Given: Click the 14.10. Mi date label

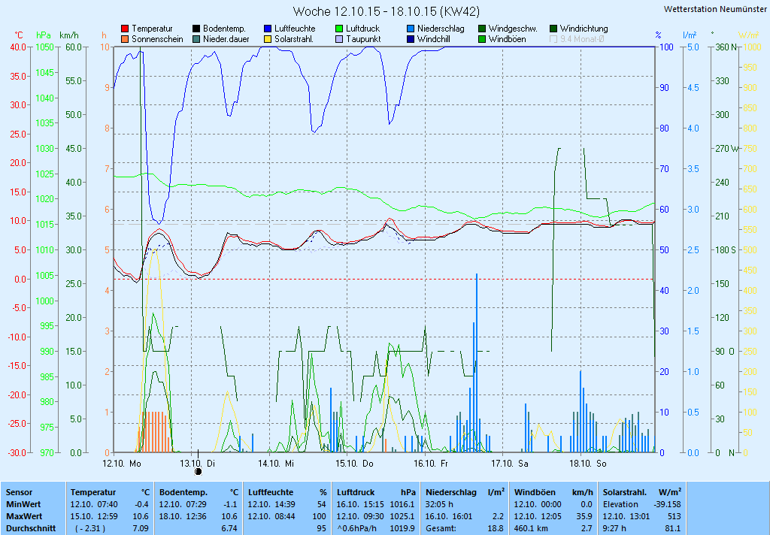Looking at the screenshot, I should pyautogui.click(x=276, y=464).
